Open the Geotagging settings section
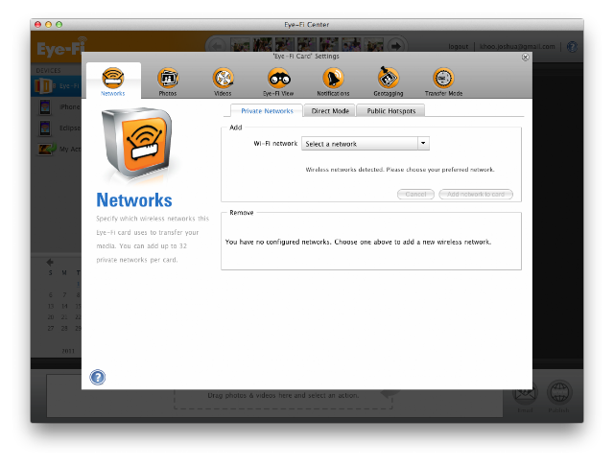This screenshot has width=614, height=465. click(388, 81)
